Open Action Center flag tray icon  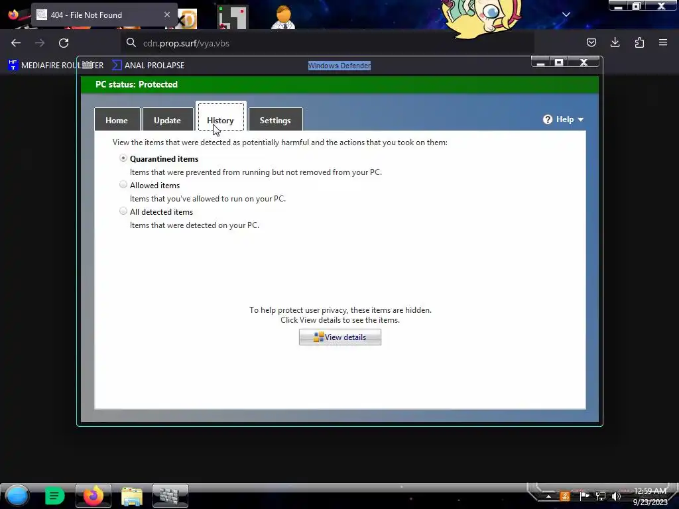pos(584,496)
